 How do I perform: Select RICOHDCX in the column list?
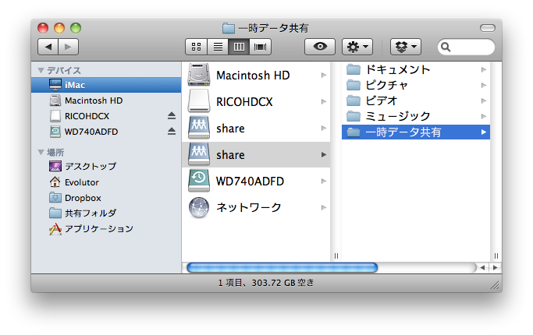pyautogui.click(x=256, y=101)
